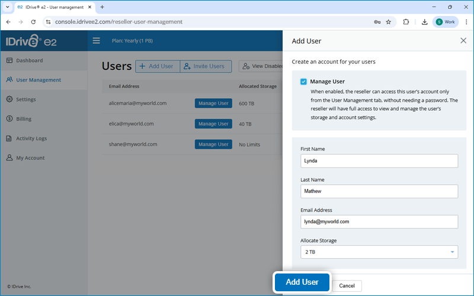Cancel adding the new user

tap(347, 286)
